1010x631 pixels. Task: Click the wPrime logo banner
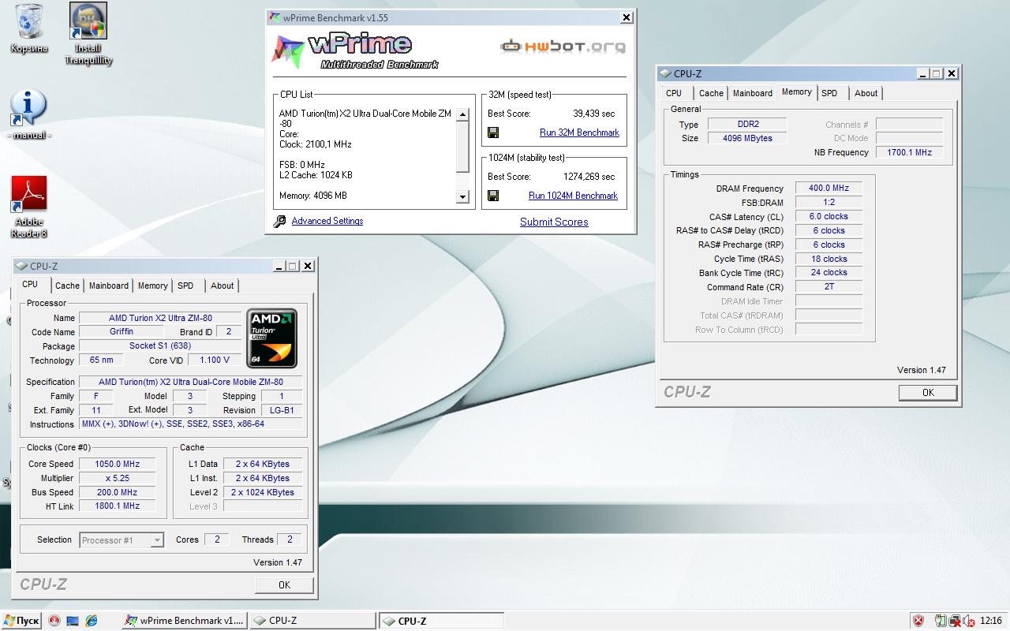[355, 50]
